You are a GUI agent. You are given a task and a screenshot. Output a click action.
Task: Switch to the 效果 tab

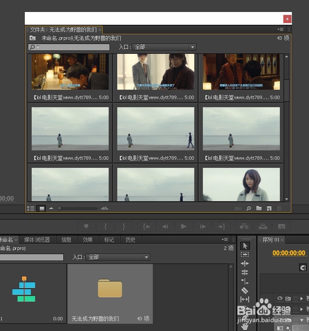tap(88, 240)
